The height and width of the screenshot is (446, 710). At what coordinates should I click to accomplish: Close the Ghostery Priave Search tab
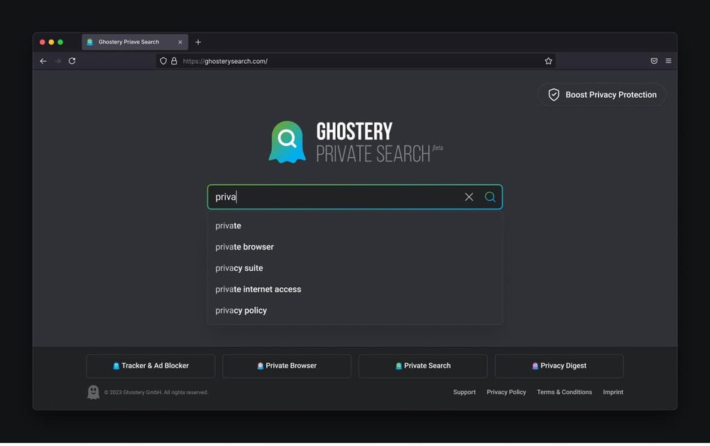click(x=180, y=42)
